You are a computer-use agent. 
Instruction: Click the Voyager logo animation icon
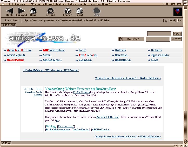pos(178,12)
